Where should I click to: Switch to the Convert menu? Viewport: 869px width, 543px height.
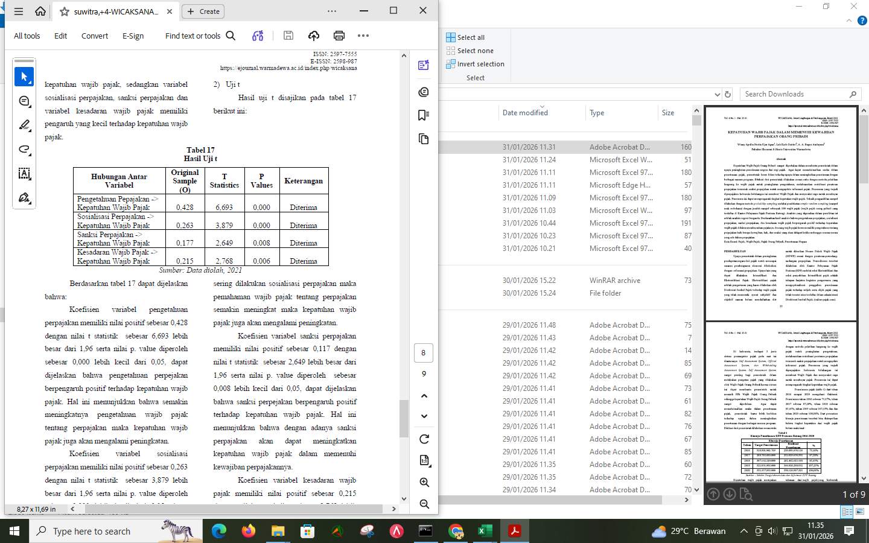point(94,36)
